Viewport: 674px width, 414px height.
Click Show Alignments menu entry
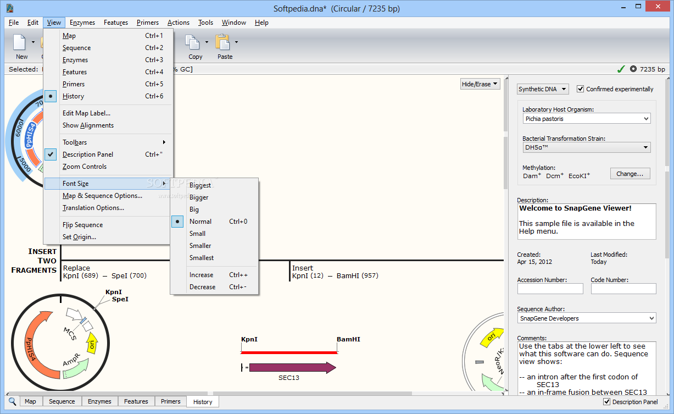[x=109, y=125]
